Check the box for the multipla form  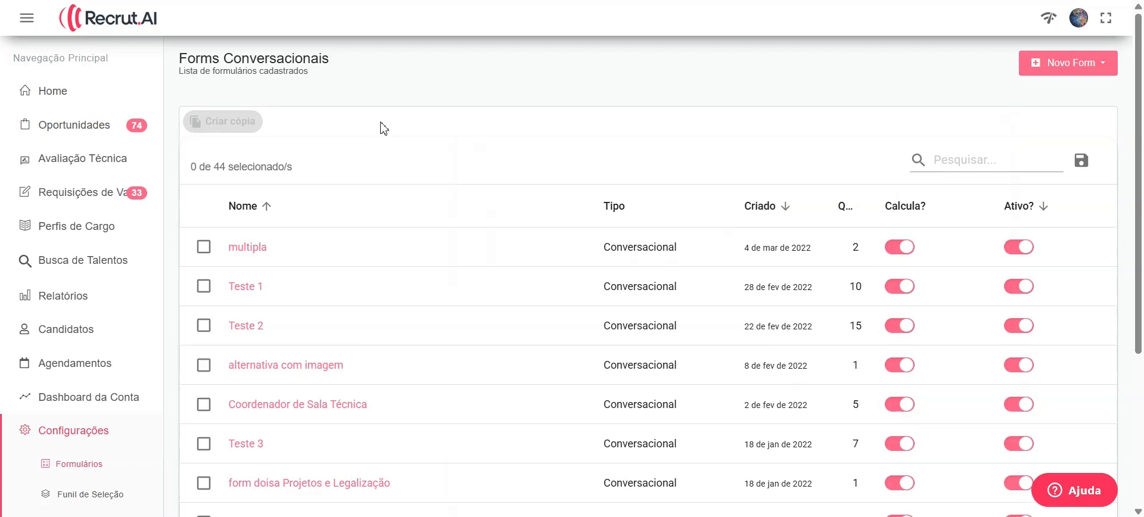click(204, 247)
